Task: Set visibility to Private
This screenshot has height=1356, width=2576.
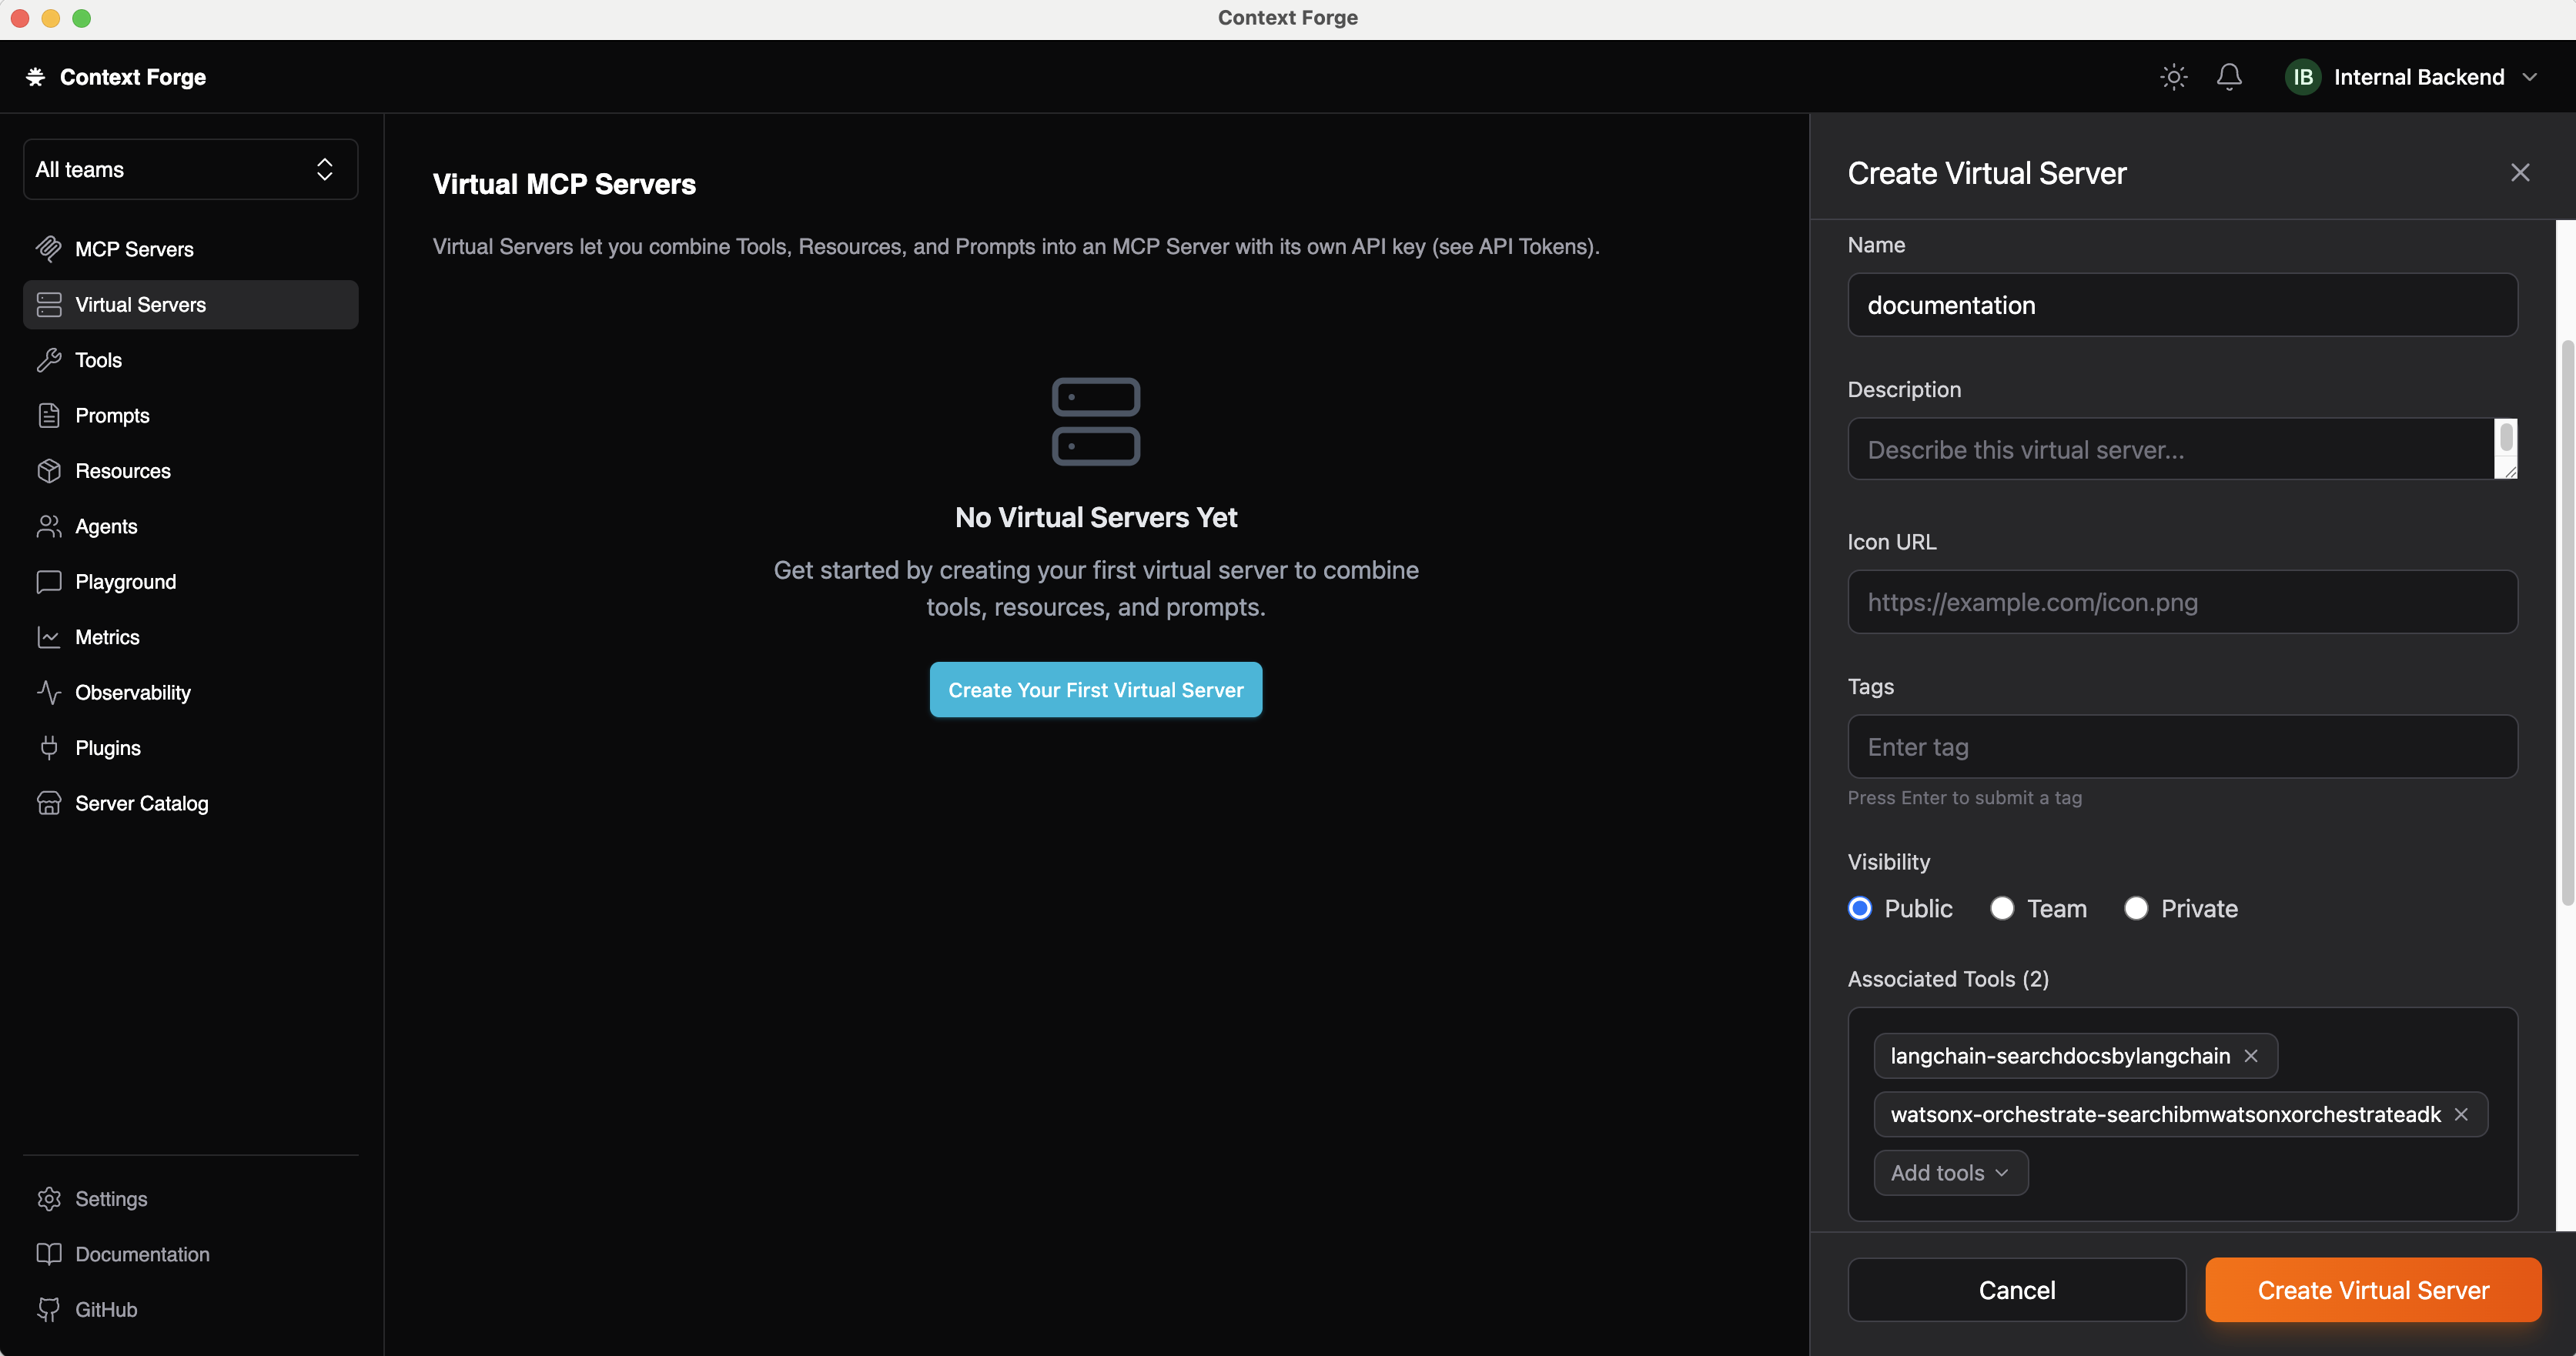Action: point(2136,908)
